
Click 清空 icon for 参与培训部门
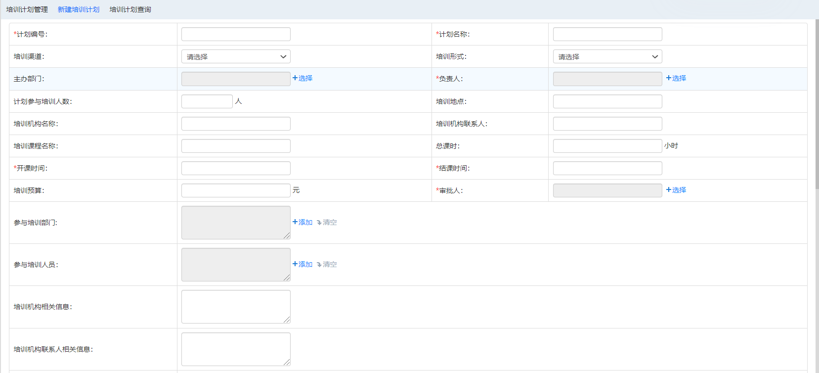tap(319, 223)
